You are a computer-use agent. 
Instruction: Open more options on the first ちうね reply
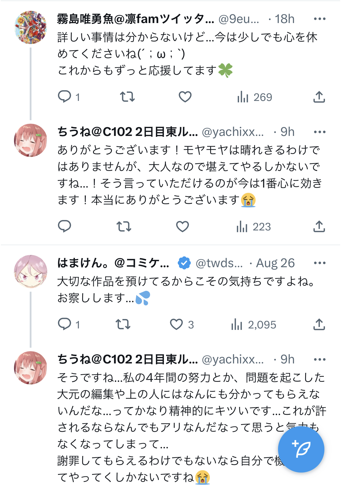[x=320, y=132]
